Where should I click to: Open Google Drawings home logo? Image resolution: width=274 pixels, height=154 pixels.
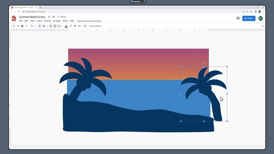tap(14, 18)
